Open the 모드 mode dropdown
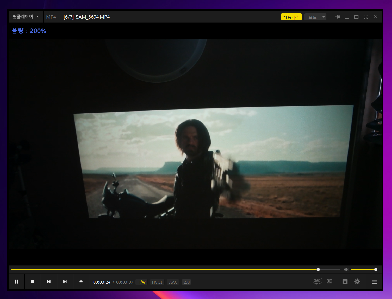 [315, 17]
